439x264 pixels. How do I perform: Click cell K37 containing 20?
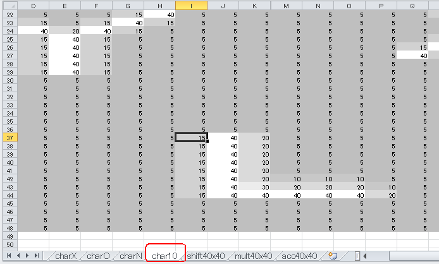[254, 138]
